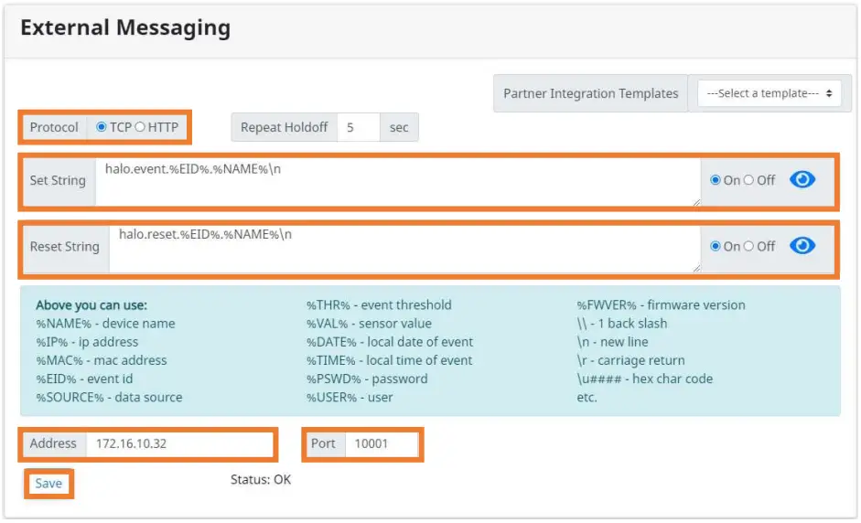Focus the Port input field
The image size is (861, 523).
[382, 444]
